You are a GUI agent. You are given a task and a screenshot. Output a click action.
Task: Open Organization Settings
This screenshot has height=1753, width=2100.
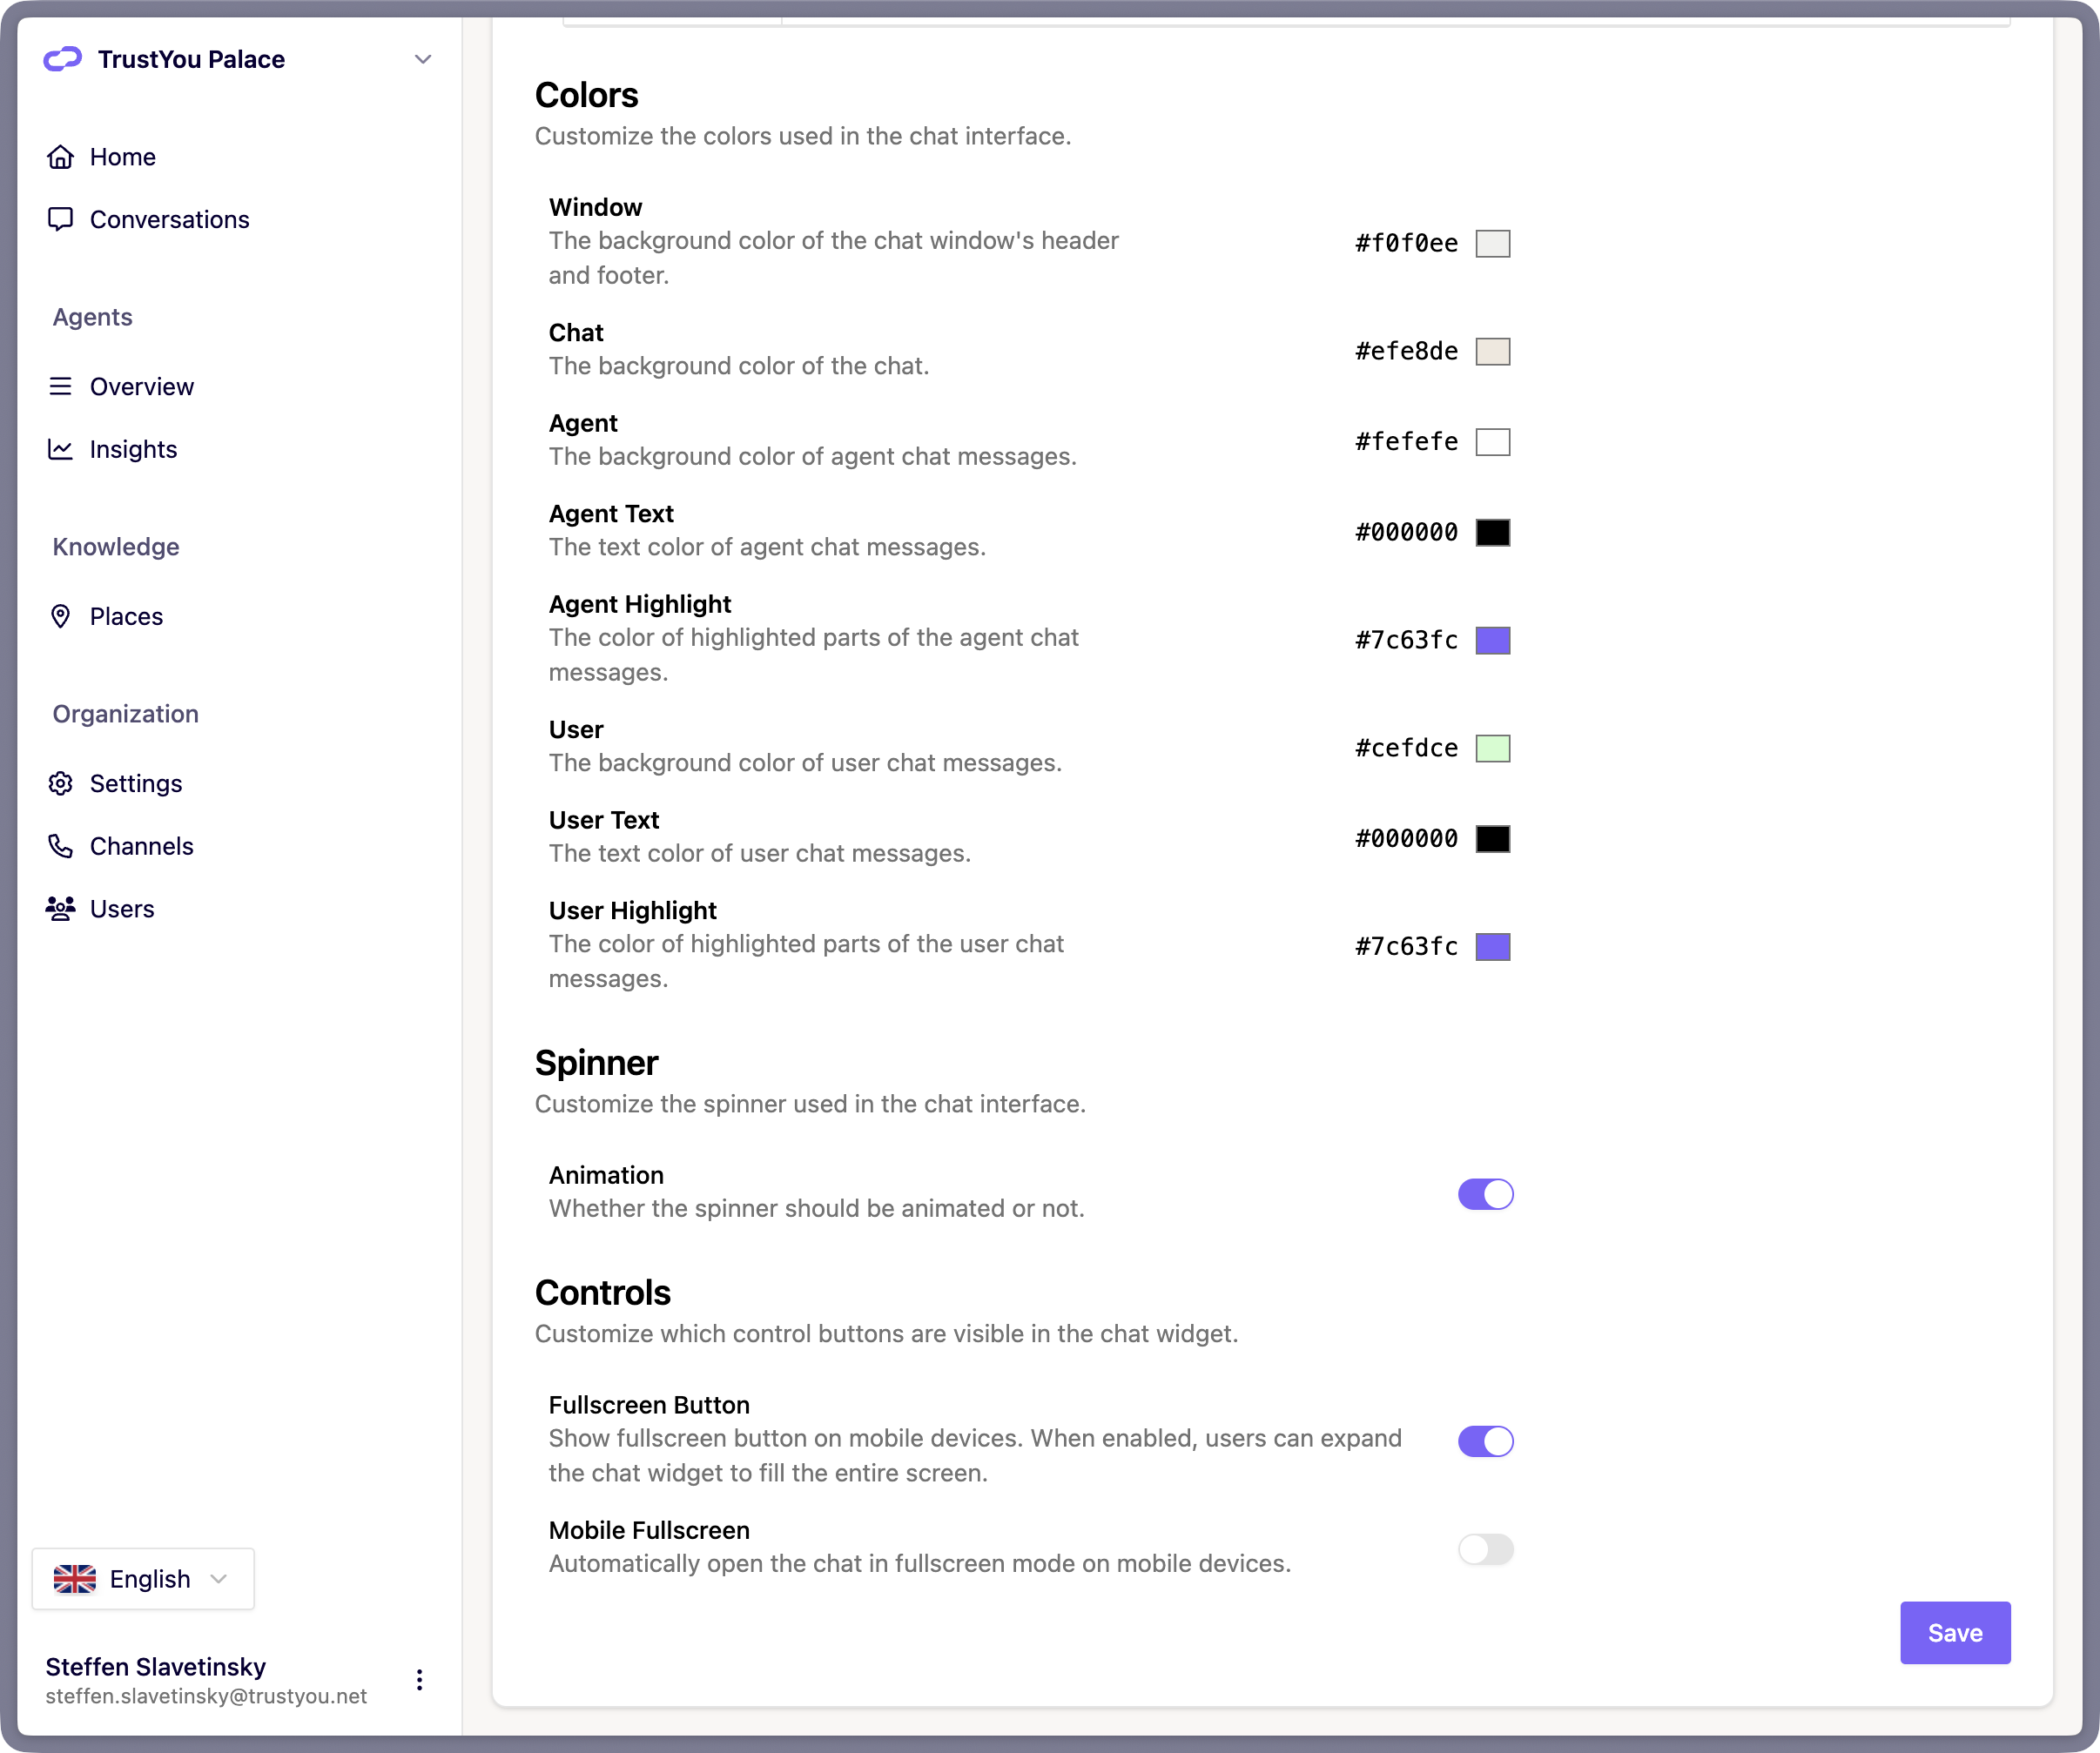(136, 783)
